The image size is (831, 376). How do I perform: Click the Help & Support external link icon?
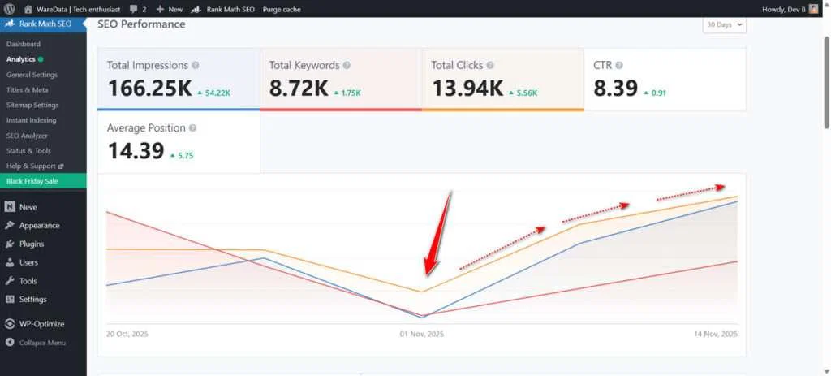(61, 166)
